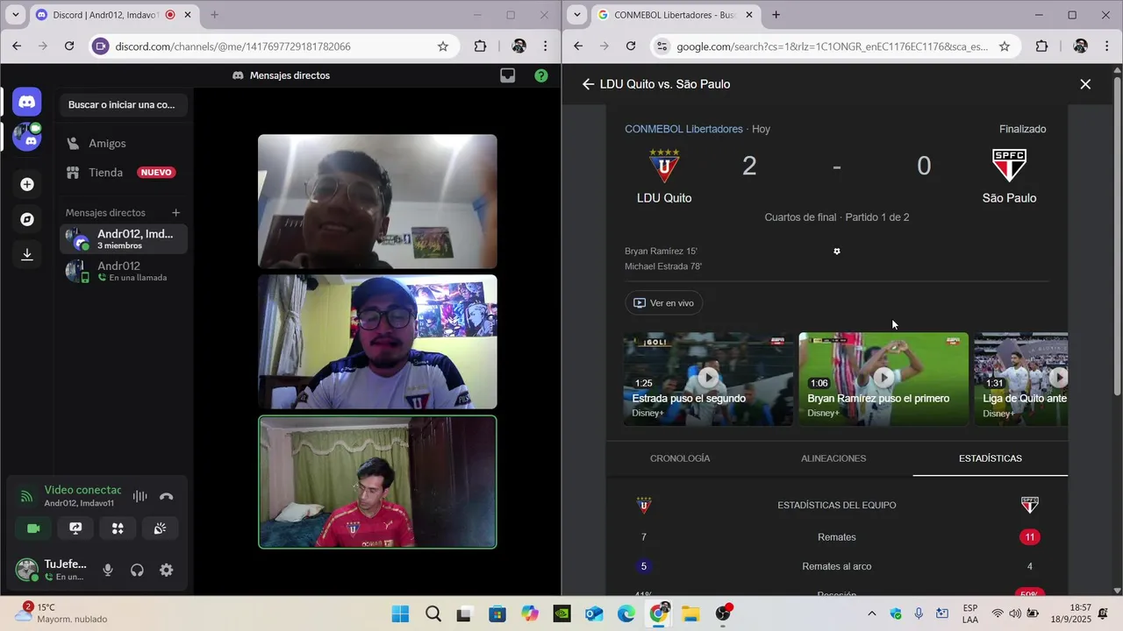The width and height of the screenshot is (1123, 631).
Task: Open Discord's Discover servers compass icon
Action: click(x=27, y=219)
